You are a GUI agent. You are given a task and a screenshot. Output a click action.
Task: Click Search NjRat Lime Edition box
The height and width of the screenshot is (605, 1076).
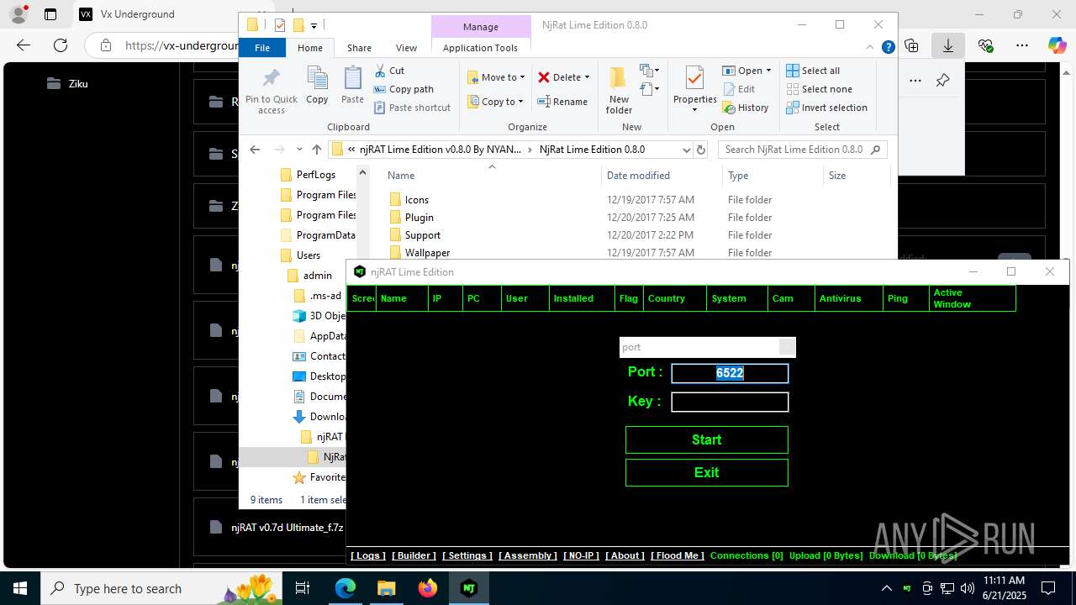[x=803, y=150]
